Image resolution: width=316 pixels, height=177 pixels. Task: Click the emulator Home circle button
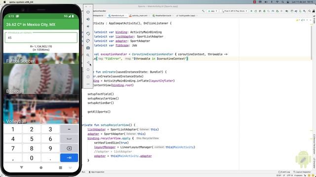(88, 70)
